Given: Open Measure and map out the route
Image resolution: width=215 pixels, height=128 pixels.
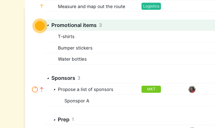Looking at the screenshot, I should (92, 7).
